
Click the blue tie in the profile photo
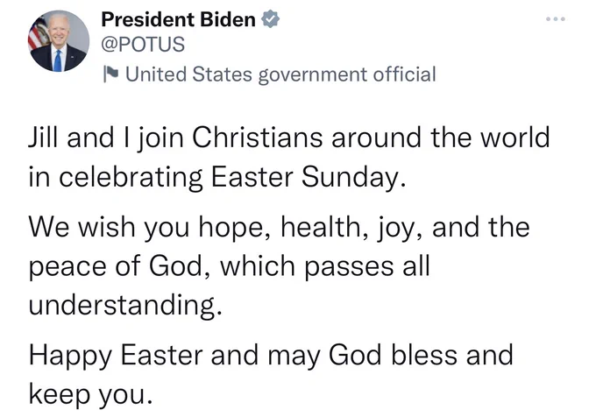[x=57, y=60]
